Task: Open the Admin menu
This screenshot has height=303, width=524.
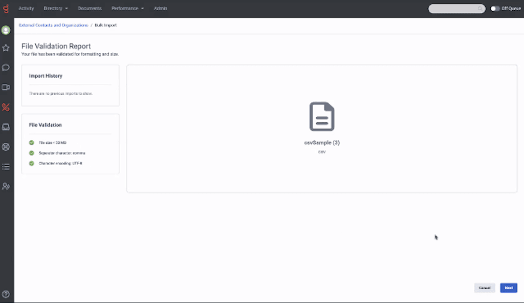Action: pyautogui.click(x=160, y=8)
